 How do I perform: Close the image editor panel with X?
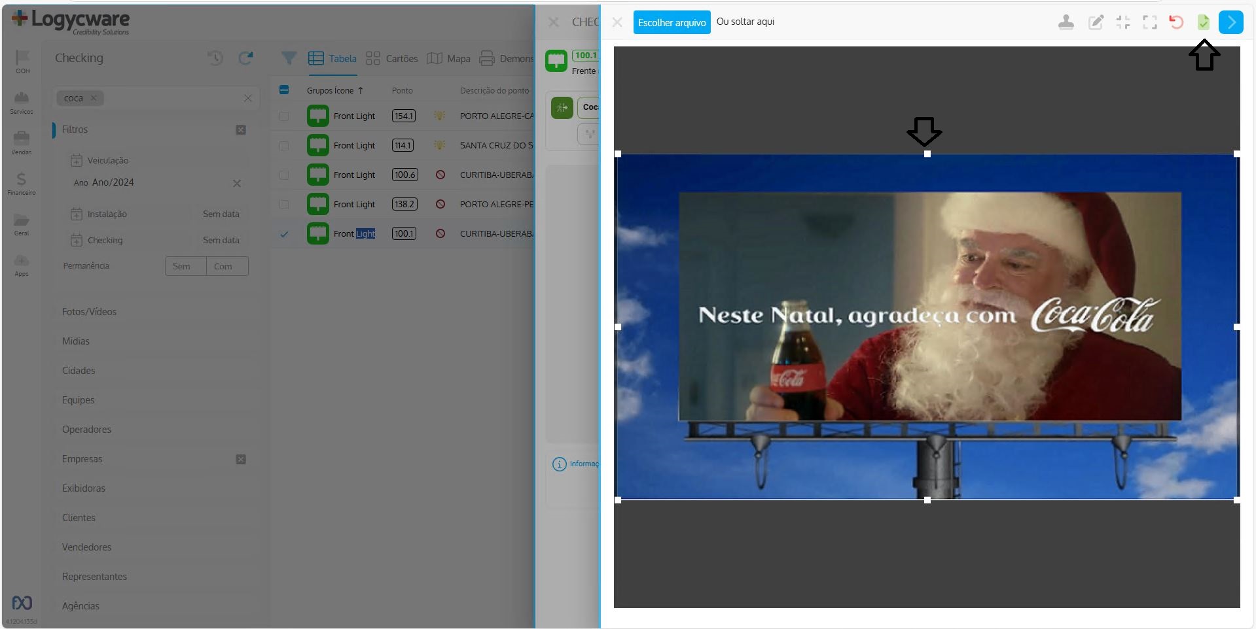coord(617,22)
